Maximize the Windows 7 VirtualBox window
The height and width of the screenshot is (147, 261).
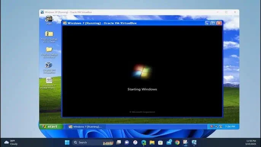tap(213, 23)
